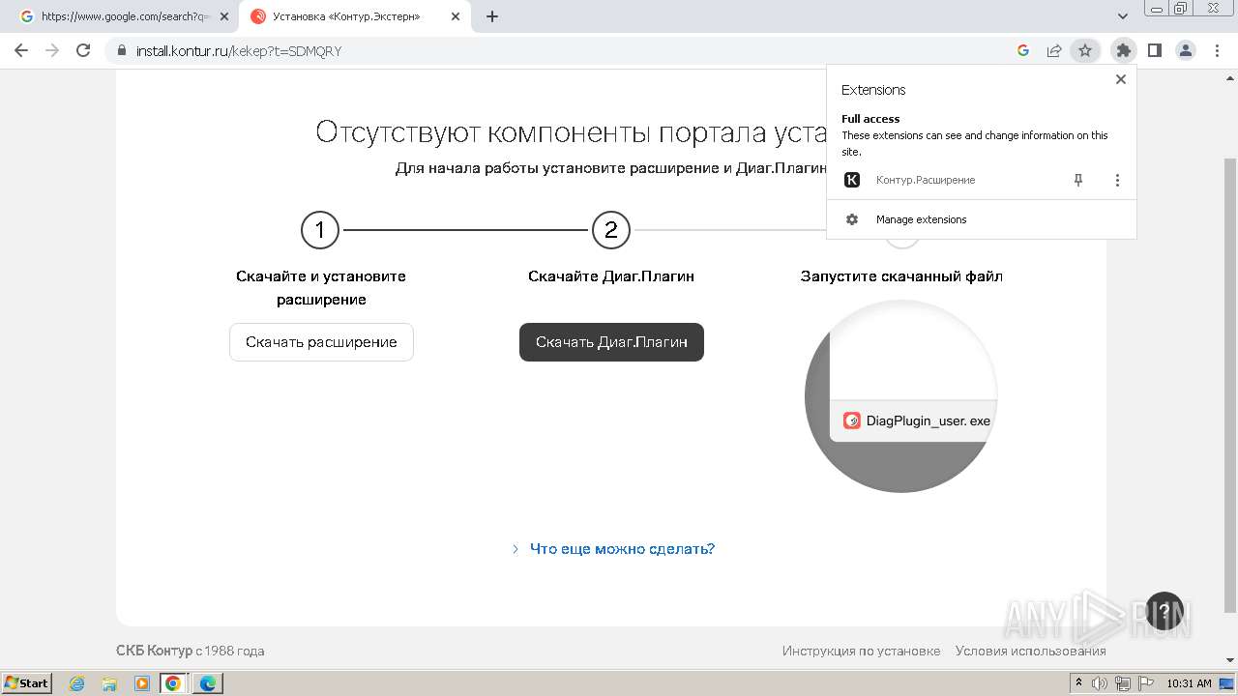Click the network tray icon
Screen dimensions: 1238x696
point(1123,683)
